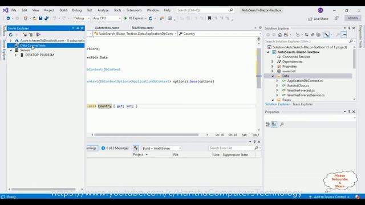Viewport: 365px width, 205px height.
Task: Click the Visual Studio logo icon
Action: pyautogui.click(x=5, y=10)
